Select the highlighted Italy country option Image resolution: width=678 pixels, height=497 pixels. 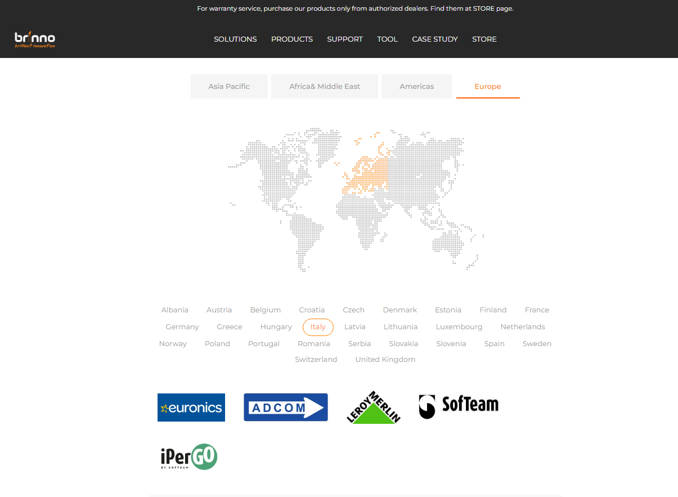(x=318, y=327)
